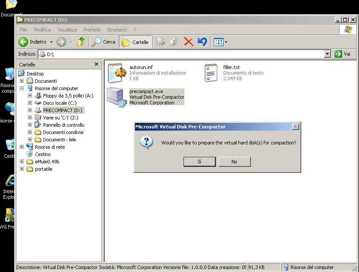The height and width of the screenshot is (272, 359).
Task: Select Cestino in the folder tree
Action: pos(43,154)
